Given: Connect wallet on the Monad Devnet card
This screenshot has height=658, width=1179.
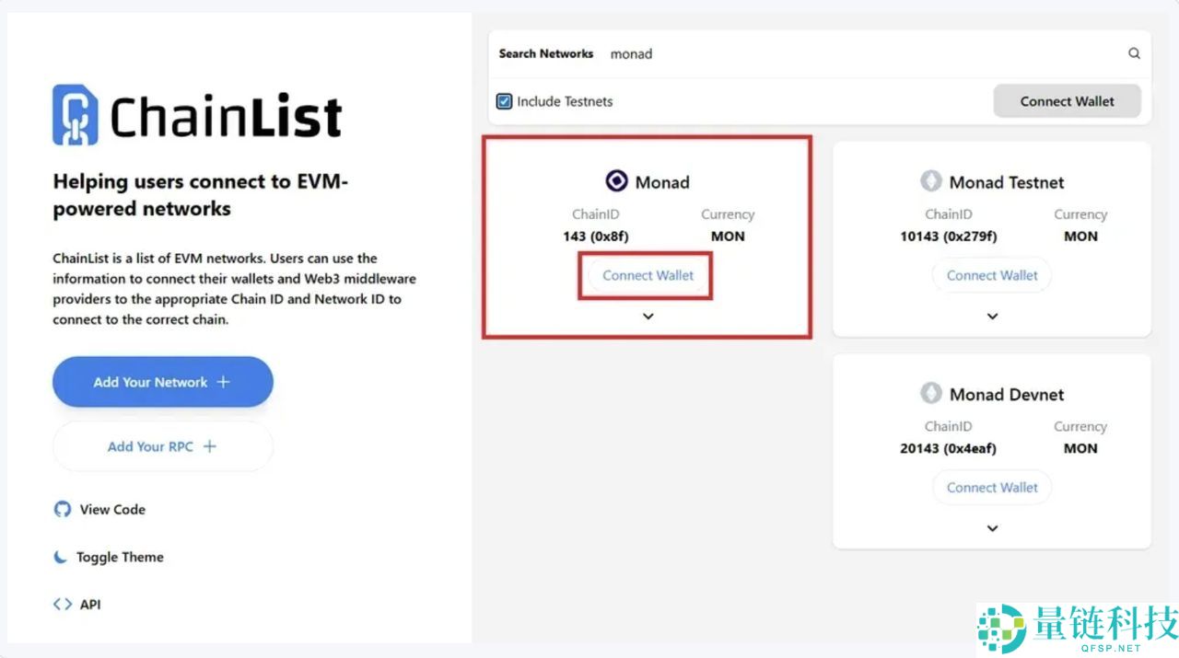Looking at the screenshot, I should click(x=992, y=487).
